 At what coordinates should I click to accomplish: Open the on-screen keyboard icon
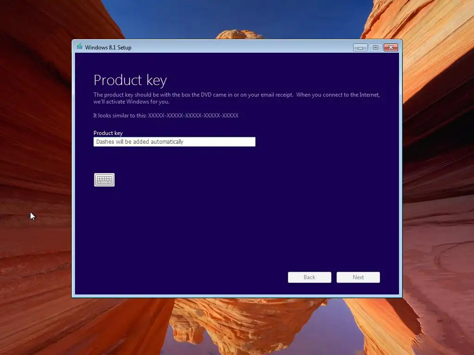coord(104,180)
